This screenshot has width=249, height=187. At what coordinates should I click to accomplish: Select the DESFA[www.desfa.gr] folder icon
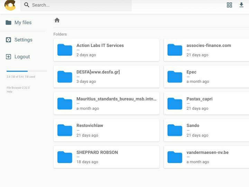(65, 77)
